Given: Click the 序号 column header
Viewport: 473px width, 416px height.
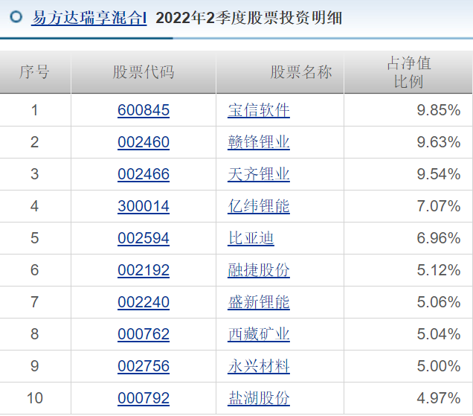Looking at the screenshot, I should [35, 72].
